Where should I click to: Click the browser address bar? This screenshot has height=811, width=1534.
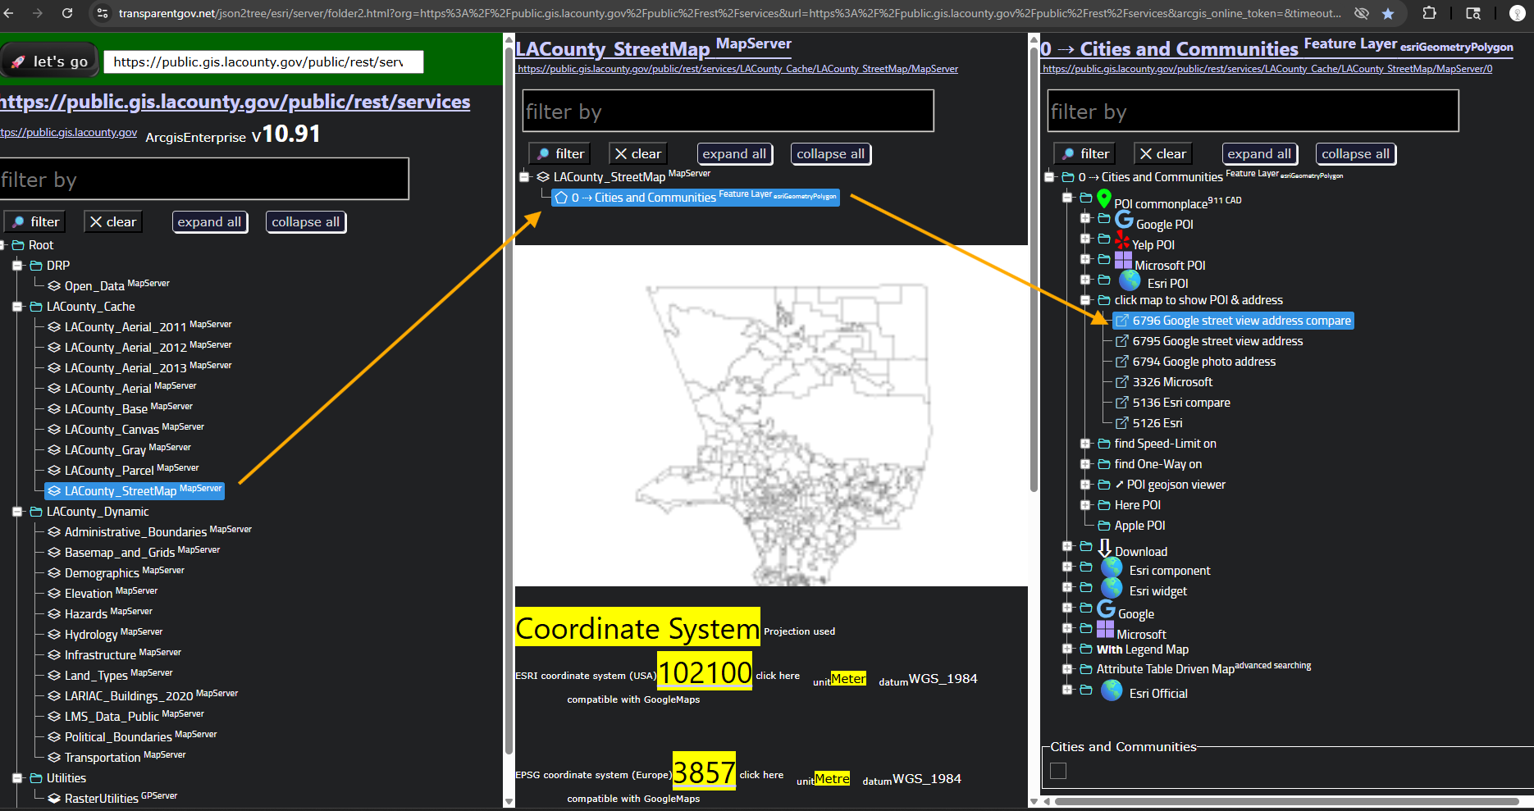coord(730,13)
